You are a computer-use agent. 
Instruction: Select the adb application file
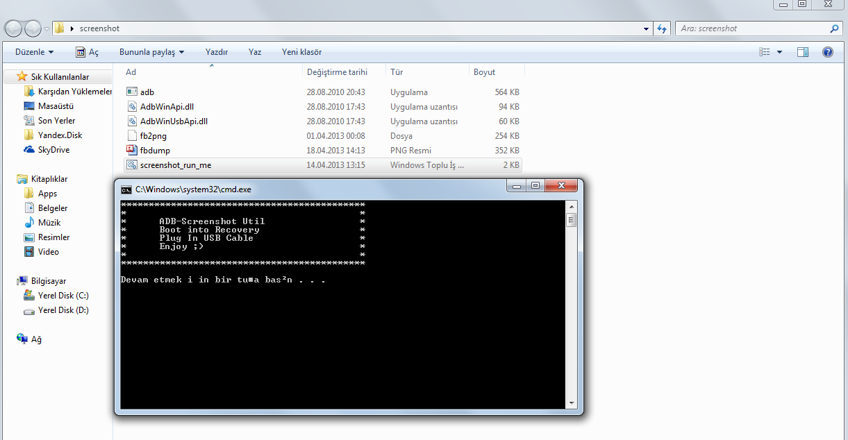tap(147, 92)
